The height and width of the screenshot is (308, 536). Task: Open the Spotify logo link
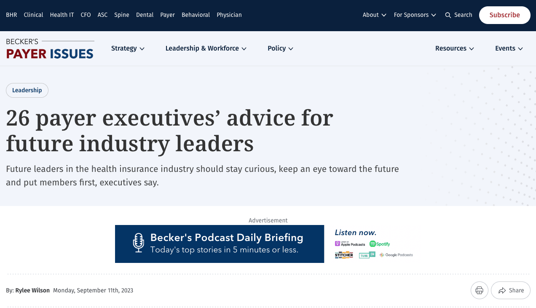(380, 244)
